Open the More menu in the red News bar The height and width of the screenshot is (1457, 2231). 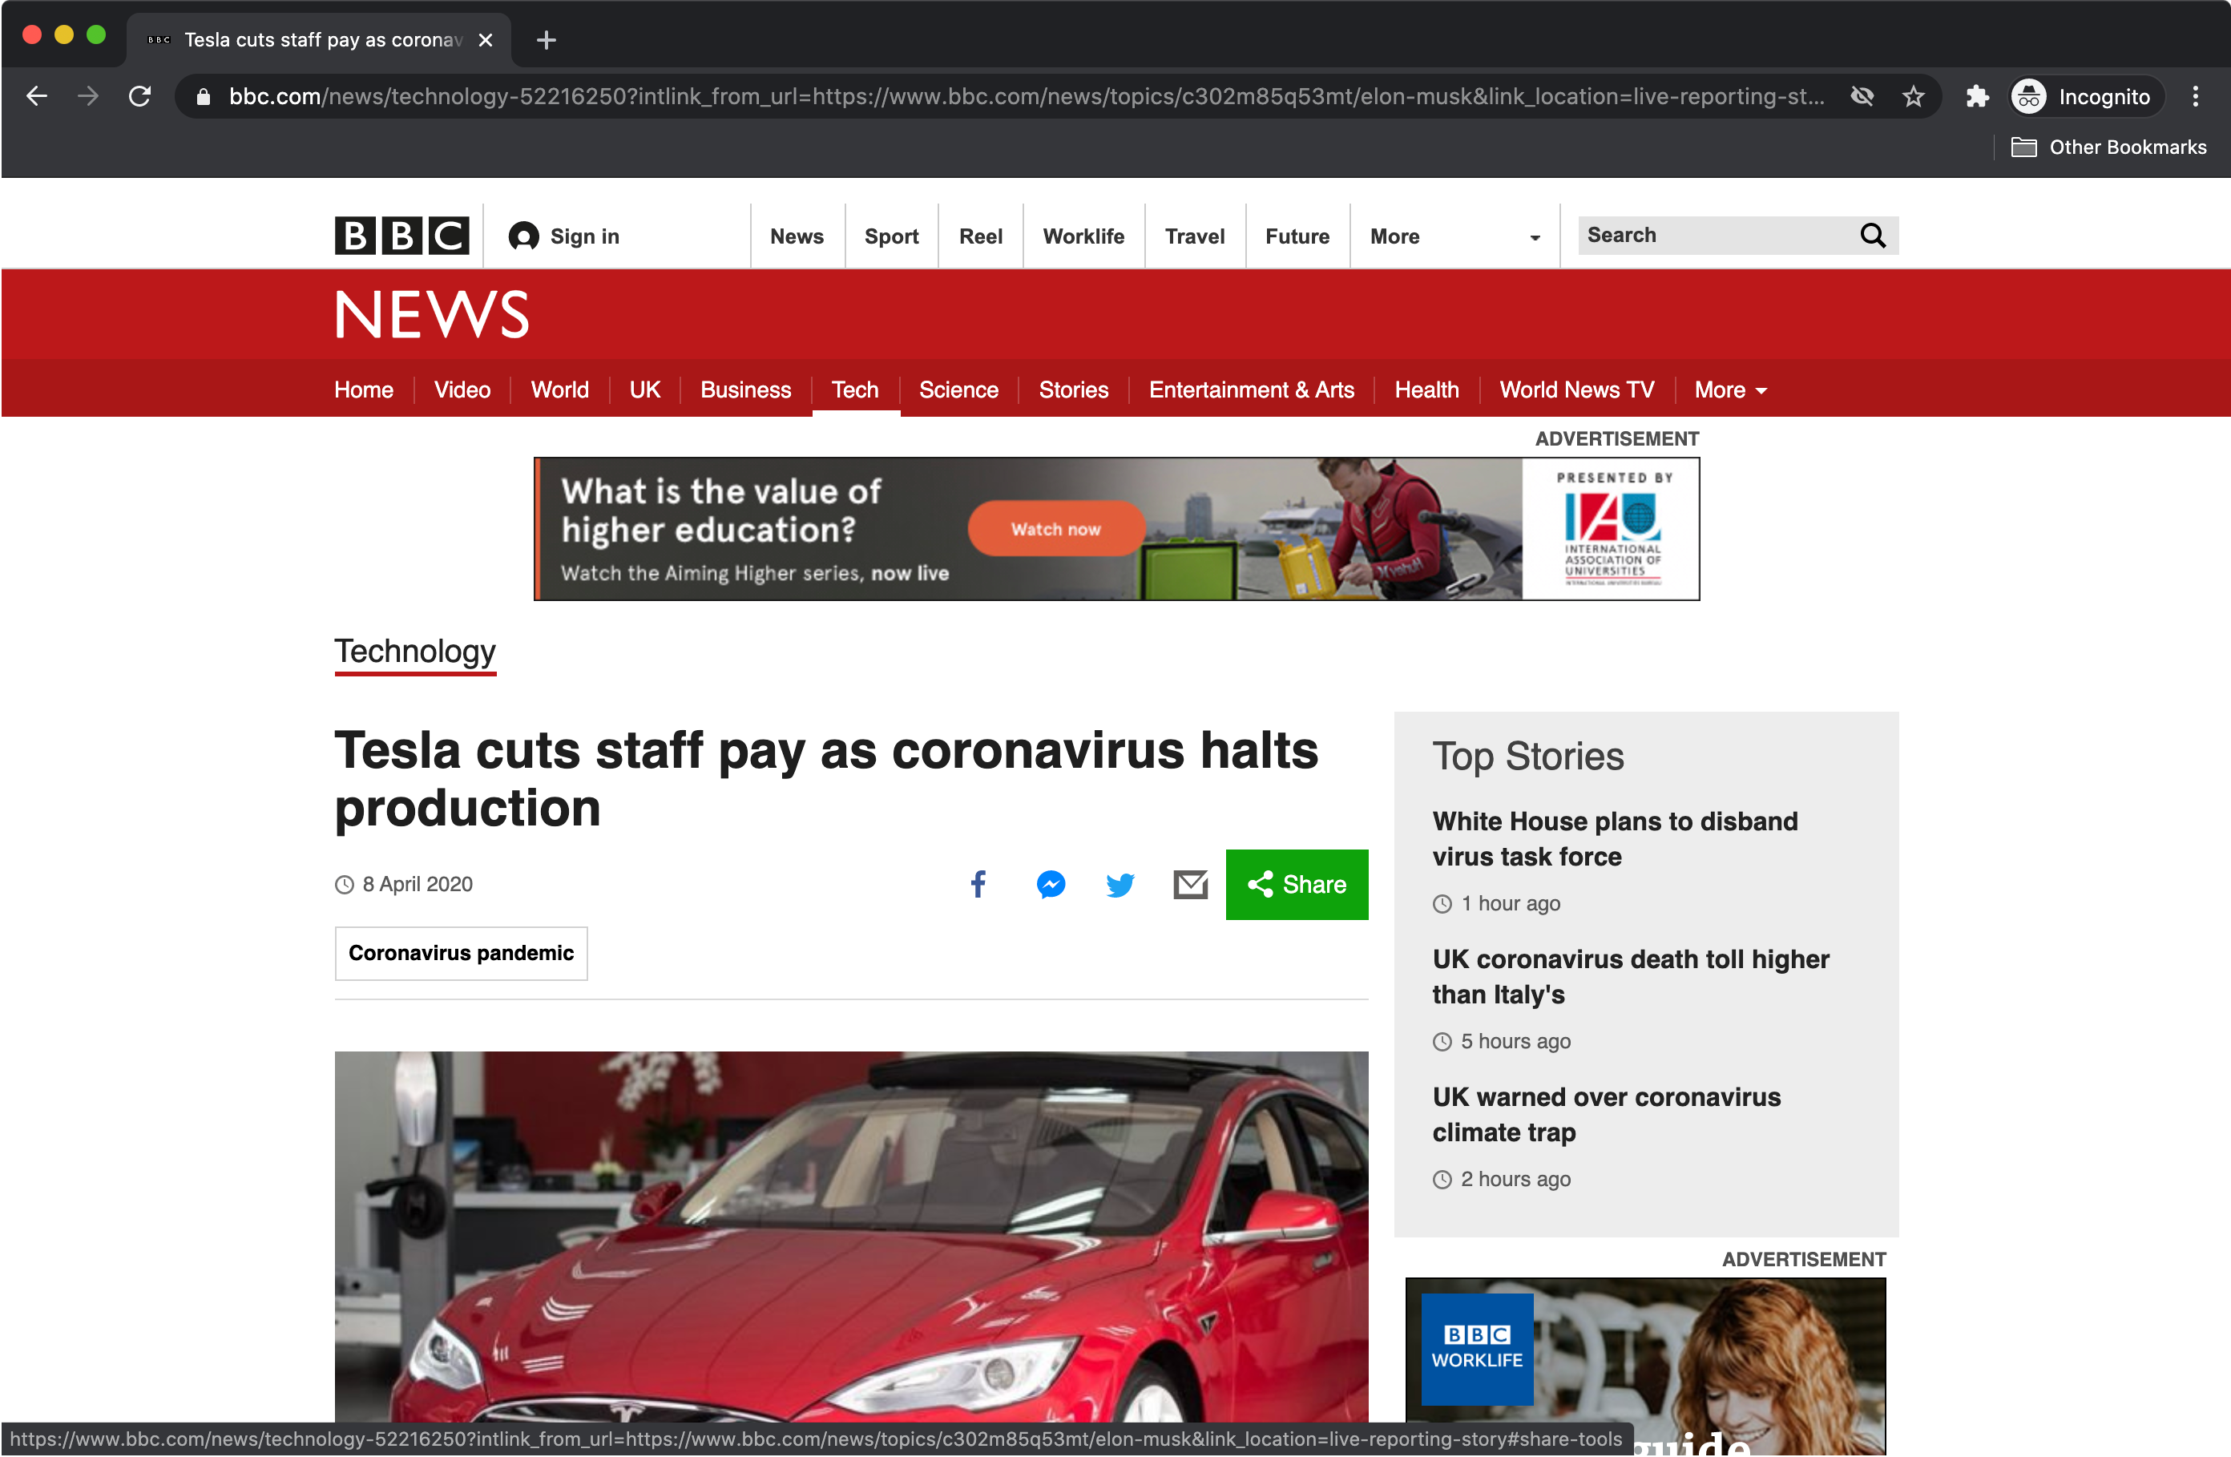[x=1729, y=390]
